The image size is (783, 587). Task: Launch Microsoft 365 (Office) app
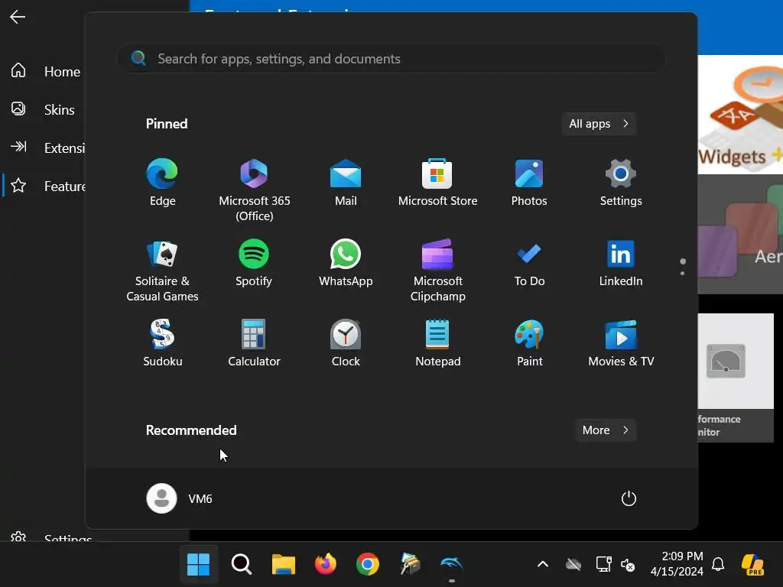254,190
